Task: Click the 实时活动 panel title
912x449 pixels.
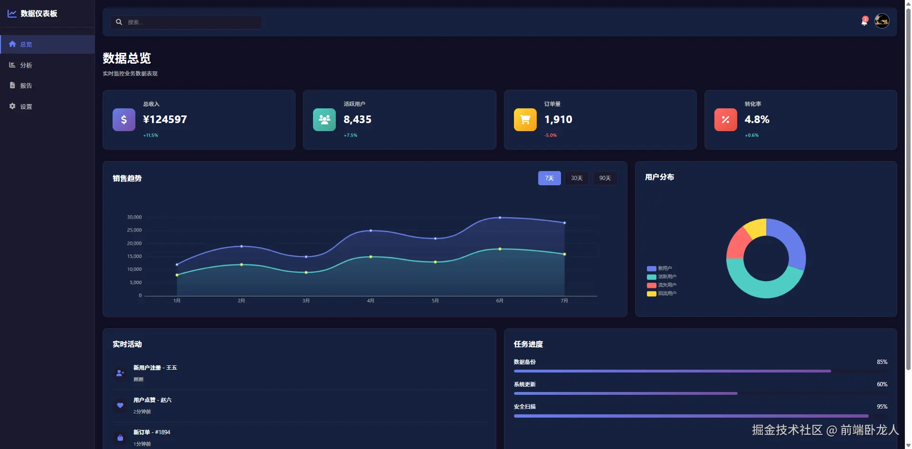Action: (x=127, y=344)
